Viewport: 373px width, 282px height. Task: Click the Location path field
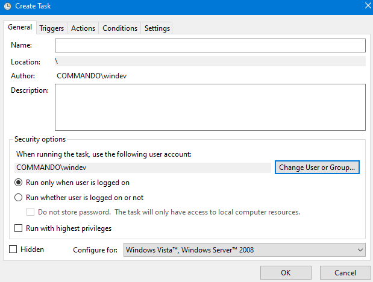[x=210, y=61]
